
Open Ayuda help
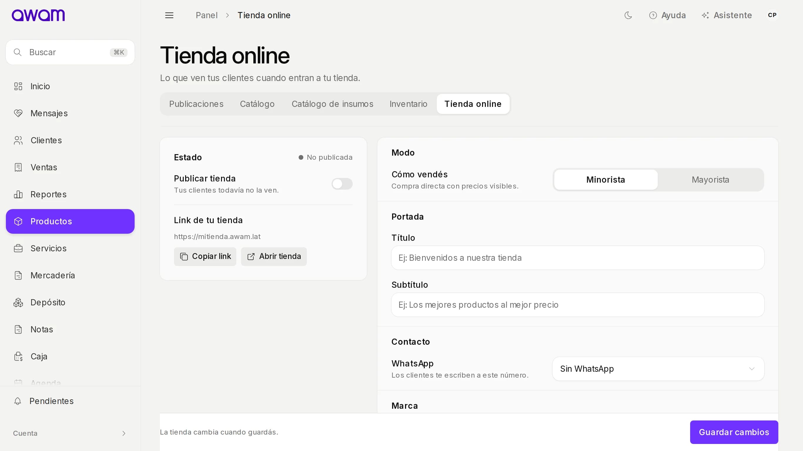click(668, 15)
